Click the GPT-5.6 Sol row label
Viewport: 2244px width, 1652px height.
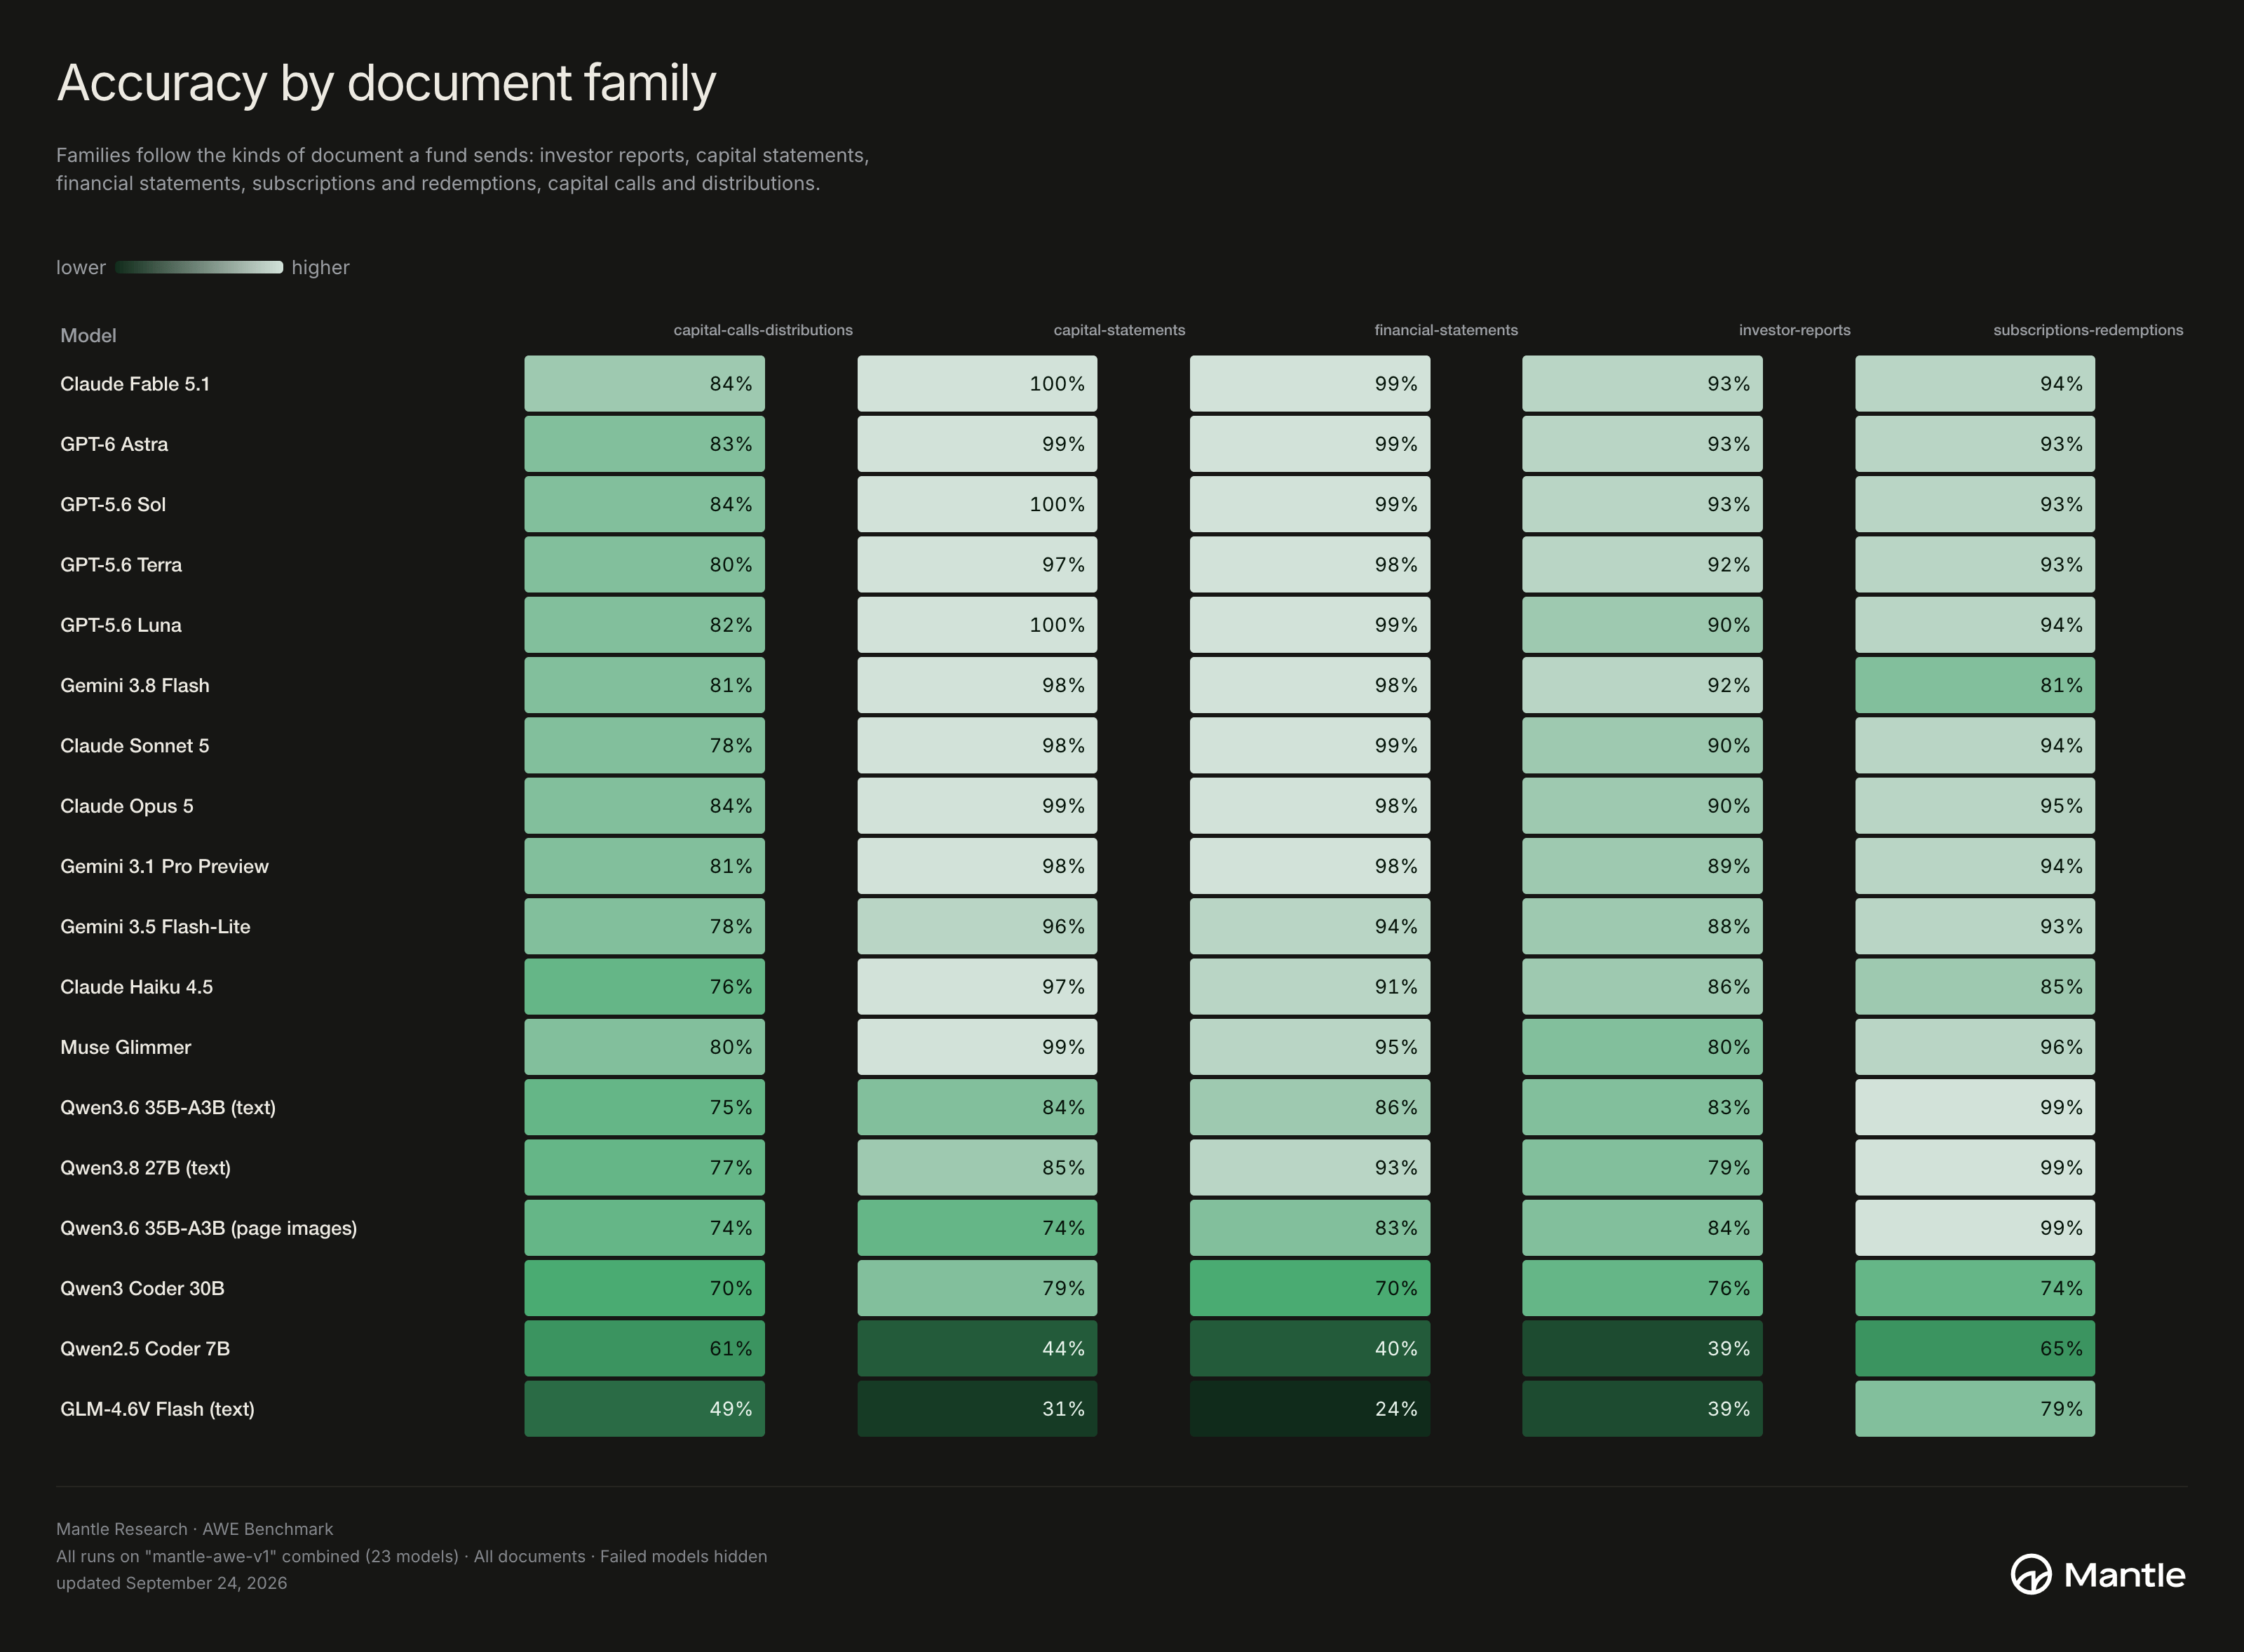pyautogui.click(x=113, y=504)
